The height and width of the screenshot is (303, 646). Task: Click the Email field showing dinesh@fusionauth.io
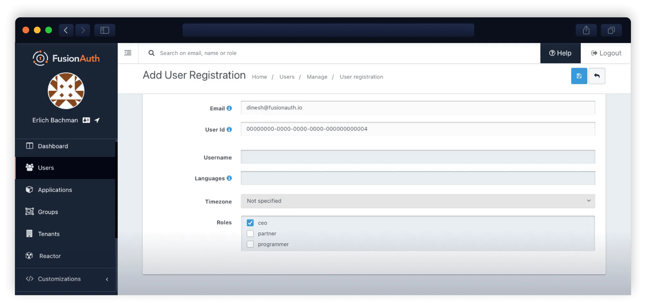click(418, 108)
